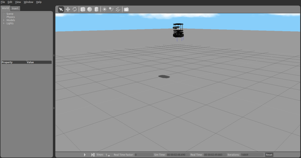The width and height of the screenshot is (301, 158).
Task: Click the upper panel splitter handle
Action: coord(54,56)
